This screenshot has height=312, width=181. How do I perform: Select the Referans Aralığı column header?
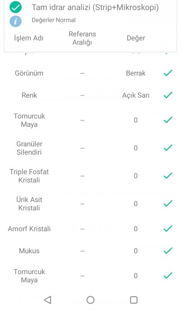[x=82, y=38]
